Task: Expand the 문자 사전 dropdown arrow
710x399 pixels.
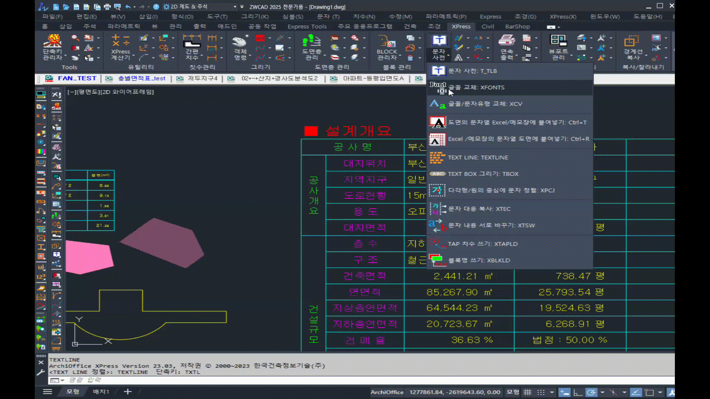Action: [448, 55]
